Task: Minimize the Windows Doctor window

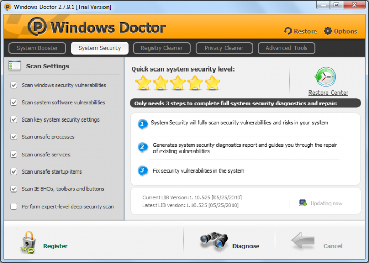Action: coord(323,5)
